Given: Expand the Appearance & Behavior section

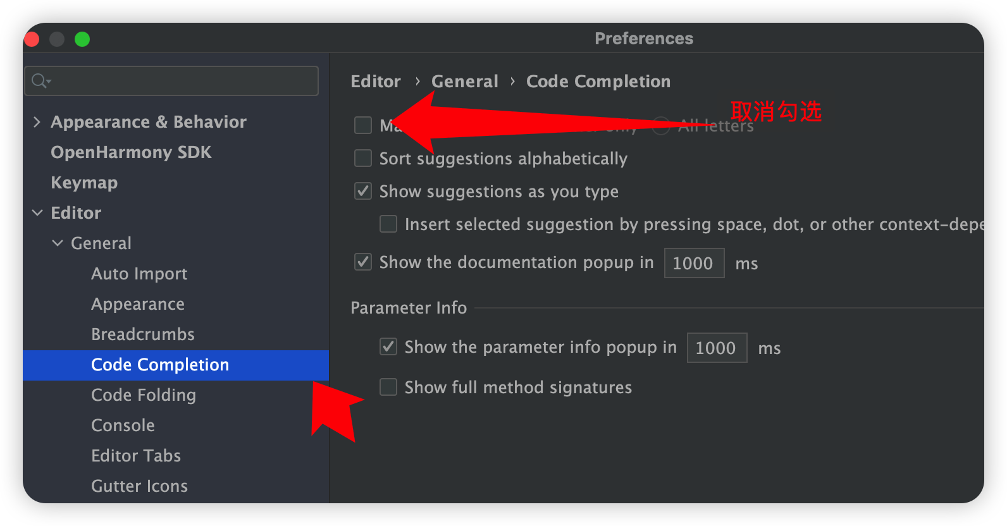Looking at the screenshot, I should click(37, 122).
